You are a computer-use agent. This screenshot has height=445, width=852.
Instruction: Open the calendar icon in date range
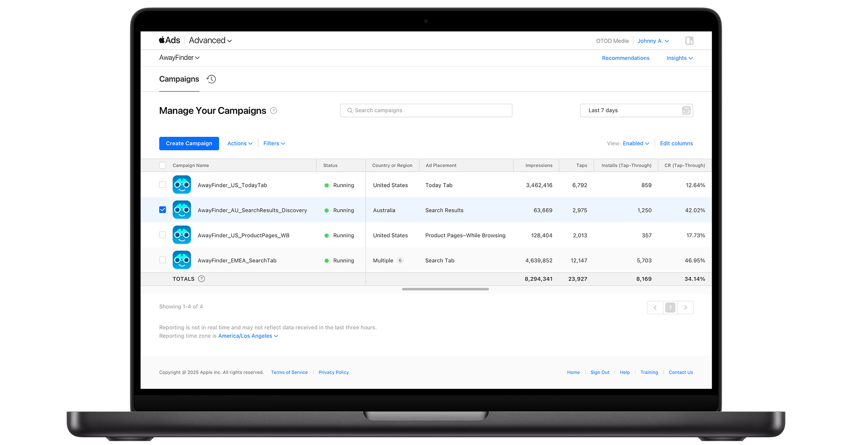pos(686,110)
